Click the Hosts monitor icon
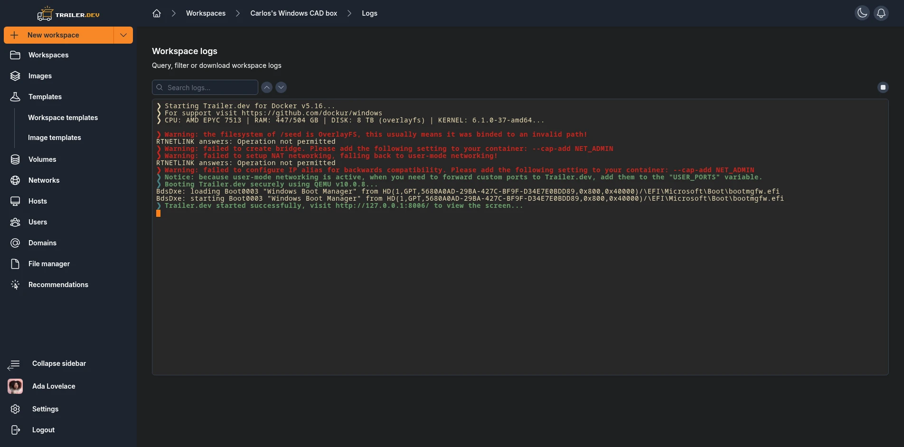Screen dimensions: 904x447 click(15, 201)
